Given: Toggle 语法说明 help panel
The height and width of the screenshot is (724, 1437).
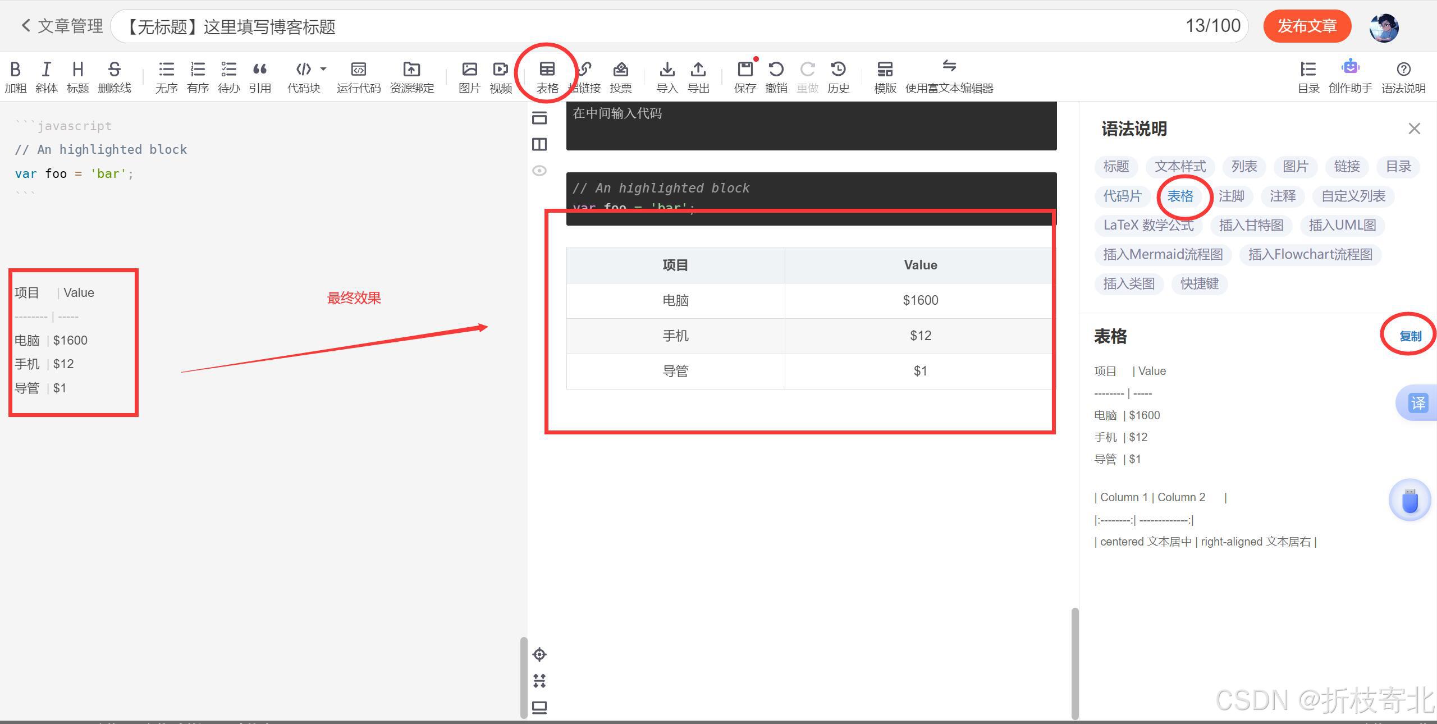Looking at the screenshot, I should point(1403,77).
